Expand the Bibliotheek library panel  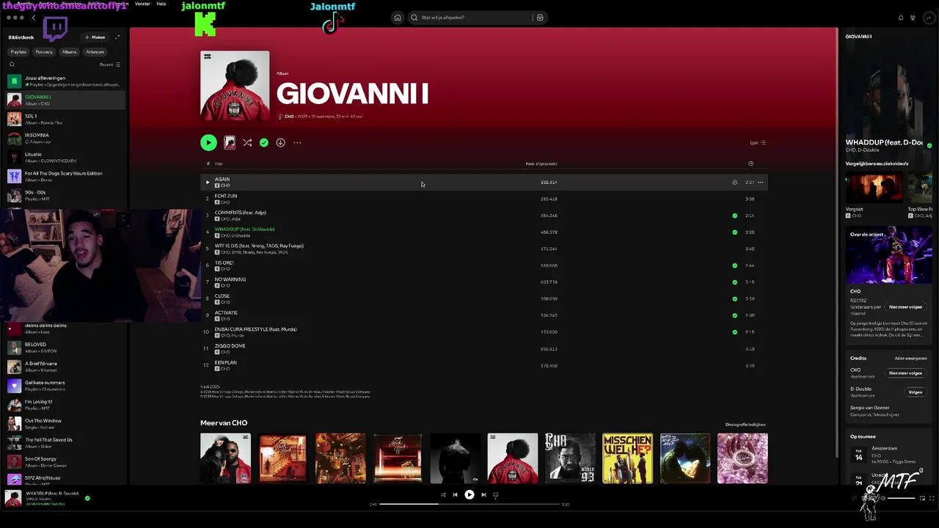tap(117, 37)
